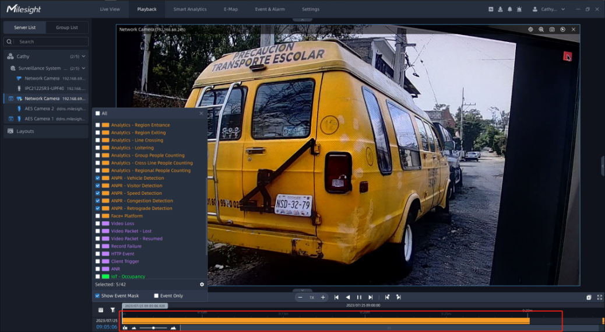
Task: Close the Network Camera video pane
Action: click(574, 29)
